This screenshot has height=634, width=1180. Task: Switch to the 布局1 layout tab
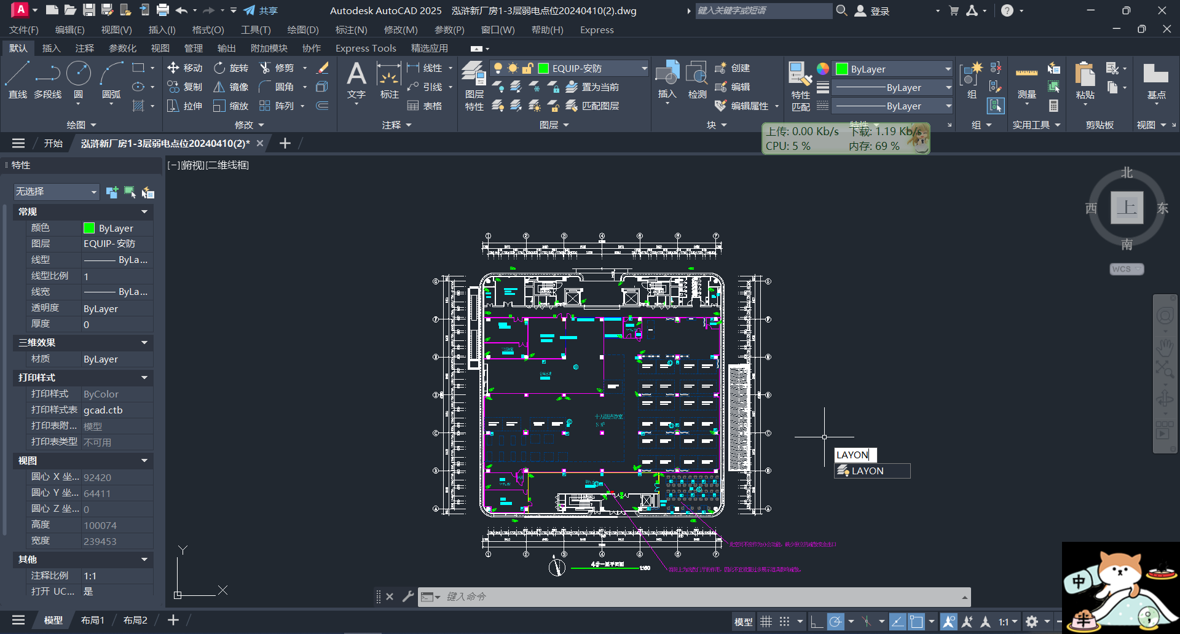pyautogui.click(x=93, y=620)
